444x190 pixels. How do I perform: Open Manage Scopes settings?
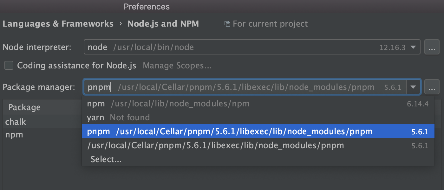tap(177, 66)
